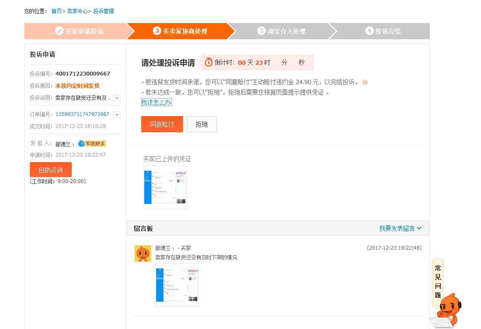Click the question mark help icon after 24.90元
The width and height of the screenshot is (481, 329).
[x=364, y=83]
